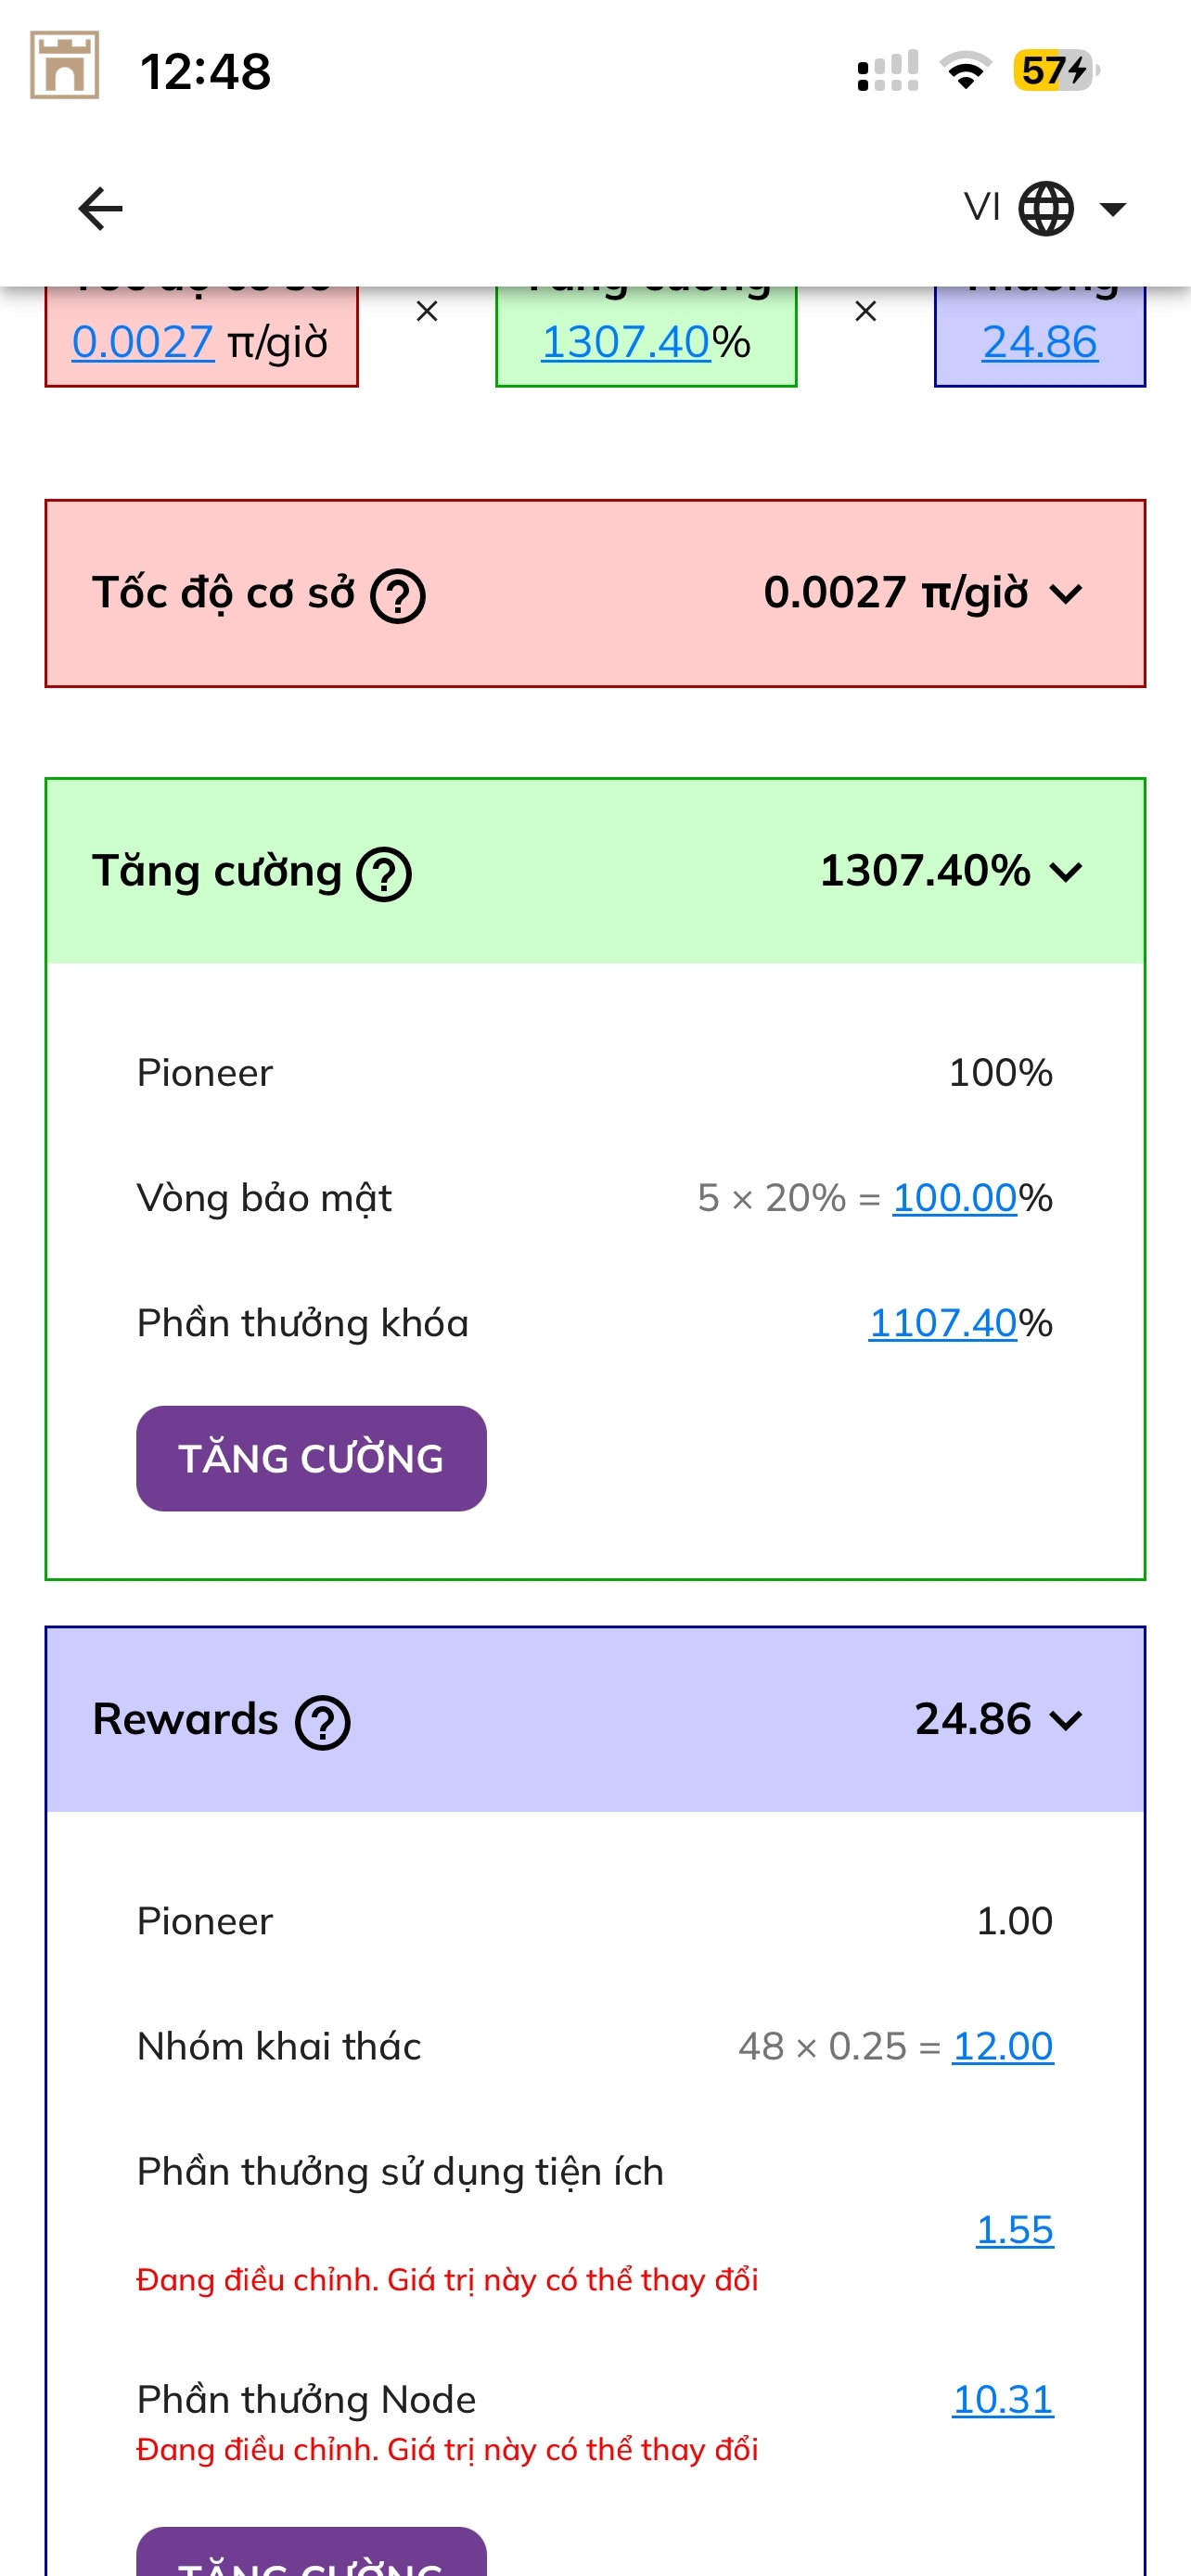Screen dimensions: 1191x2576
Task: Click the 100.00 security circle link
Action: point(954,1198)
